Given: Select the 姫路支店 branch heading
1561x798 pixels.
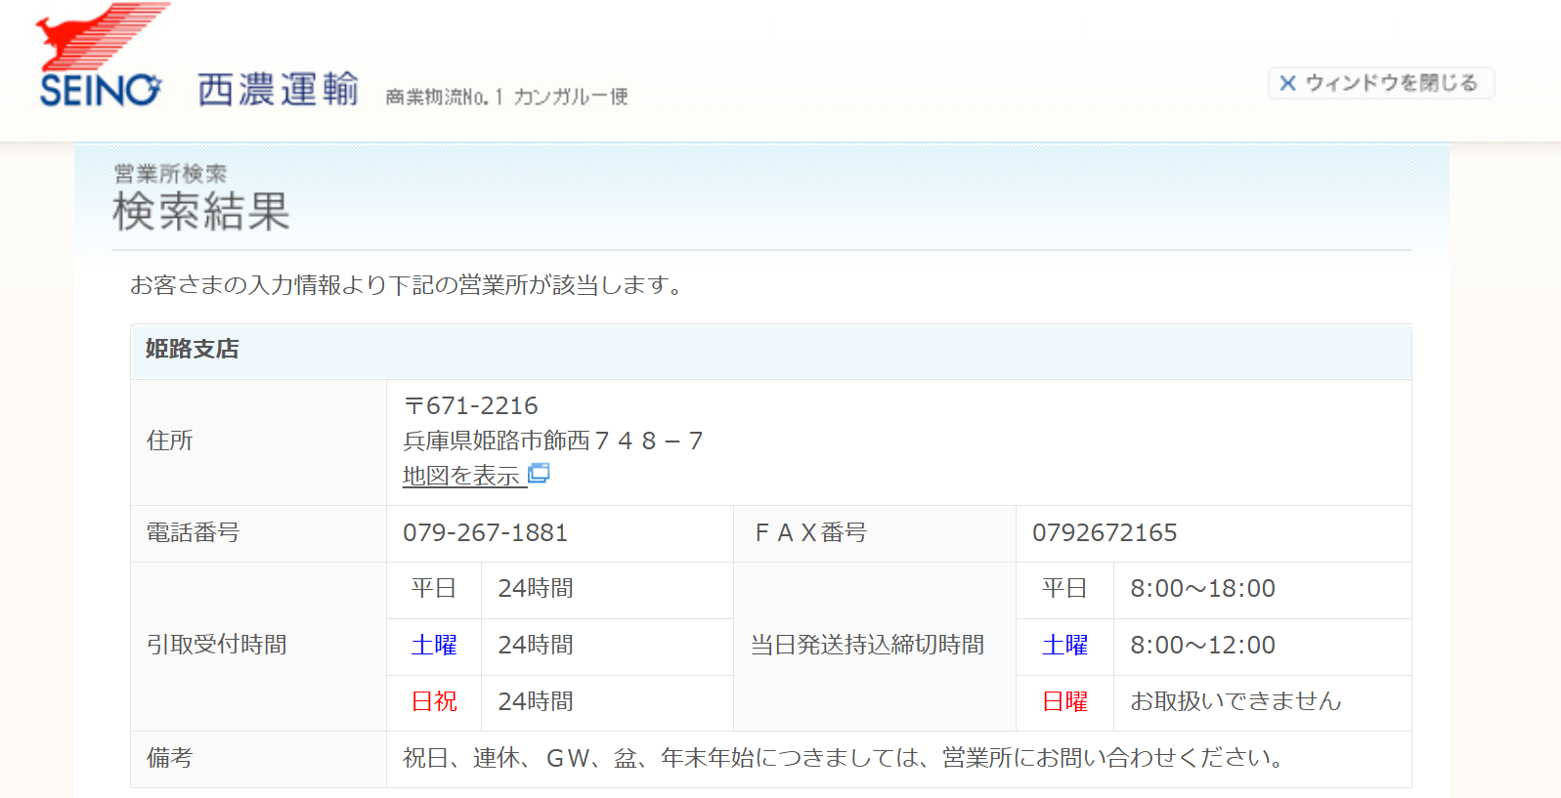Looking at the screenshot, I should 193,350.
